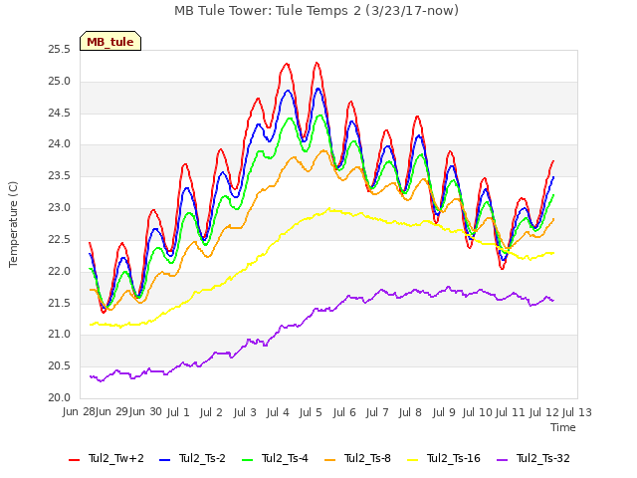
Task: Click the 20.0 y-axis tick label
Action: (60, 398)
